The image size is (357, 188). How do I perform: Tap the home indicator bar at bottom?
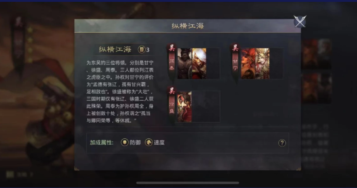point(188,183)
